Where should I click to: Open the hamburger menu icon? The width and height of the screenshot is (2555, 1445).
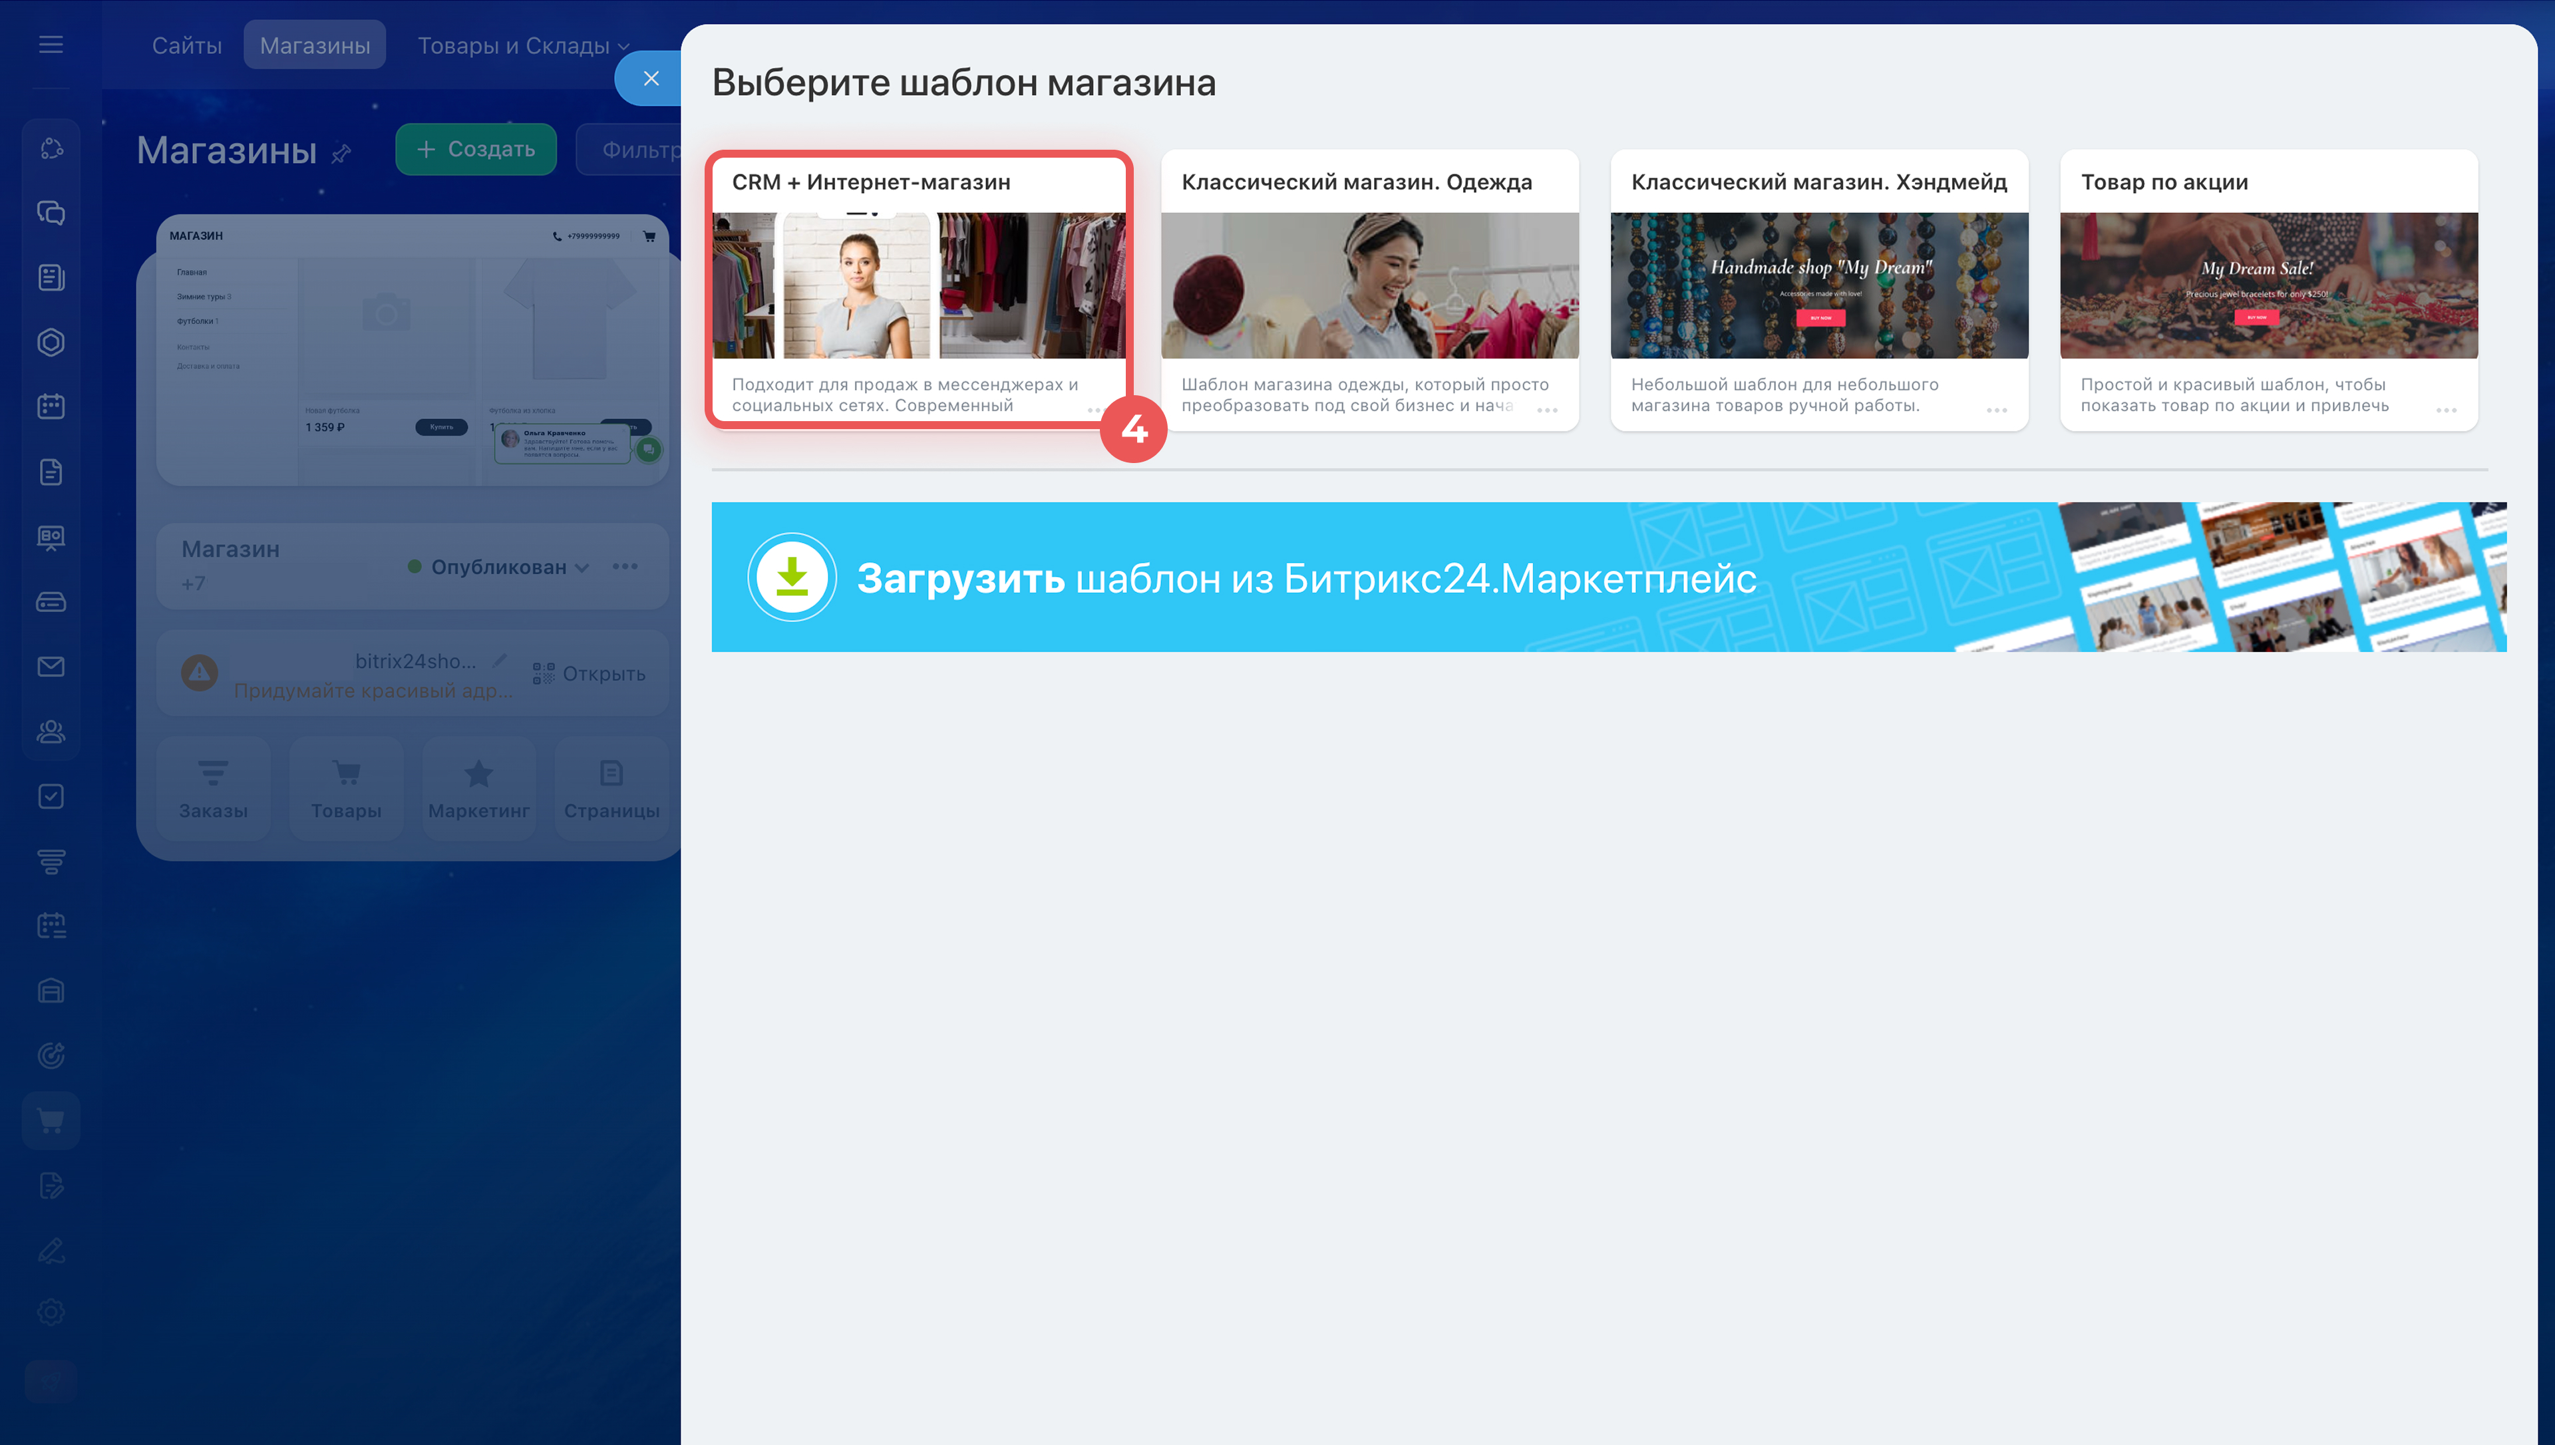51,45
